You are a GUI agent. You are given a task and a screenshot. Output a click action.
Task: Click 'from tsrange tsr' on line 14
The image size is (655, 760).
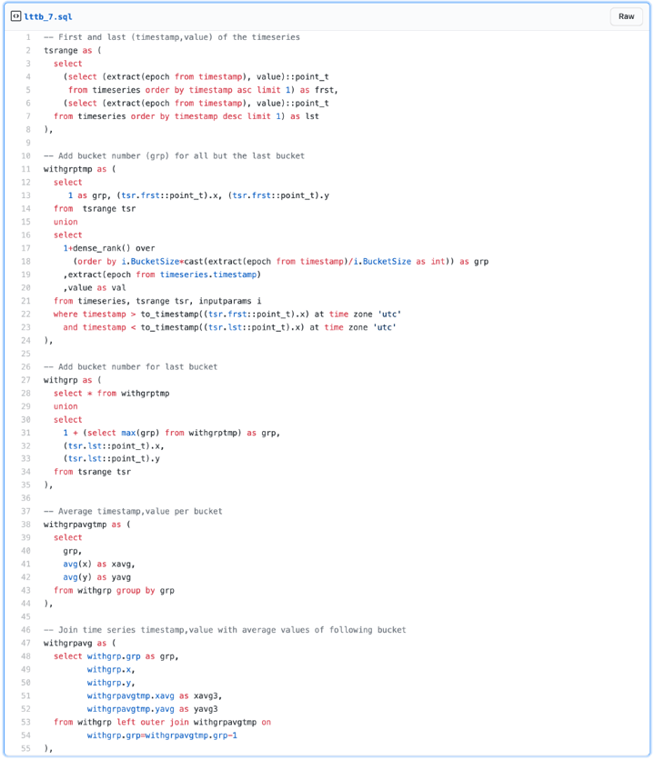[95, 209]
